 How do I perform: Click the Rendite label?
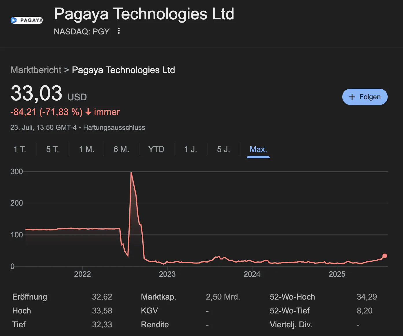155,324
